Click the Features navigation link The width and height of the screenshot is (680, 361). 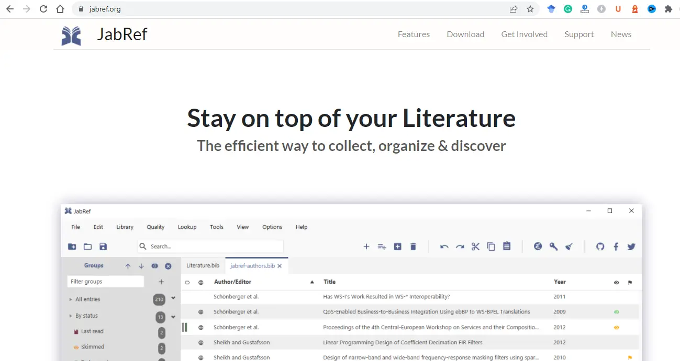[414, 34]
